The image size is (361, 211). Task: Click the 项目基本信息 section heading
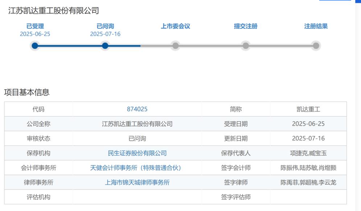click(27, 92)
